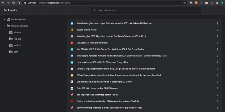Open more menu for 2017 Algorithm Updates bookmark
This screenshot has width=225, height=112.
coord(218,36)
